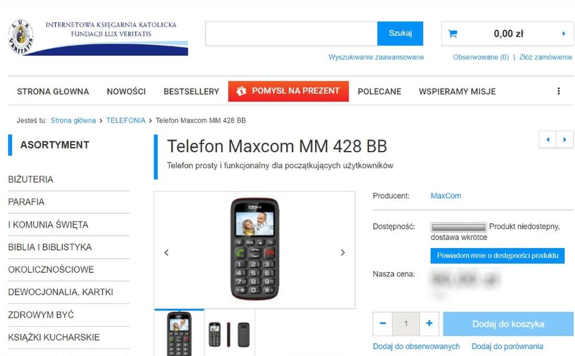Open the BIŻUTERIA category

click(31, 179)
